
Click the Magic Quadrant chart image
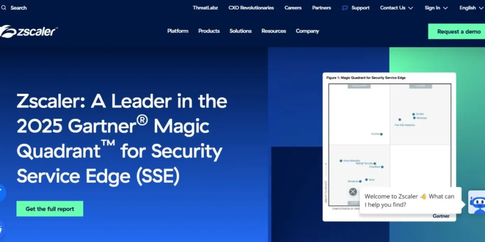pyautogui.click(x=389, y=147)
